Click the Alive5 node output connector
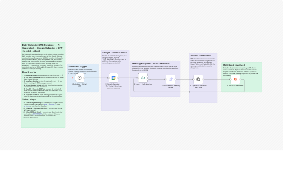Image resolution: width=283 pixels, height=170 pixels. pyautogui.click(x=240, y=79)
